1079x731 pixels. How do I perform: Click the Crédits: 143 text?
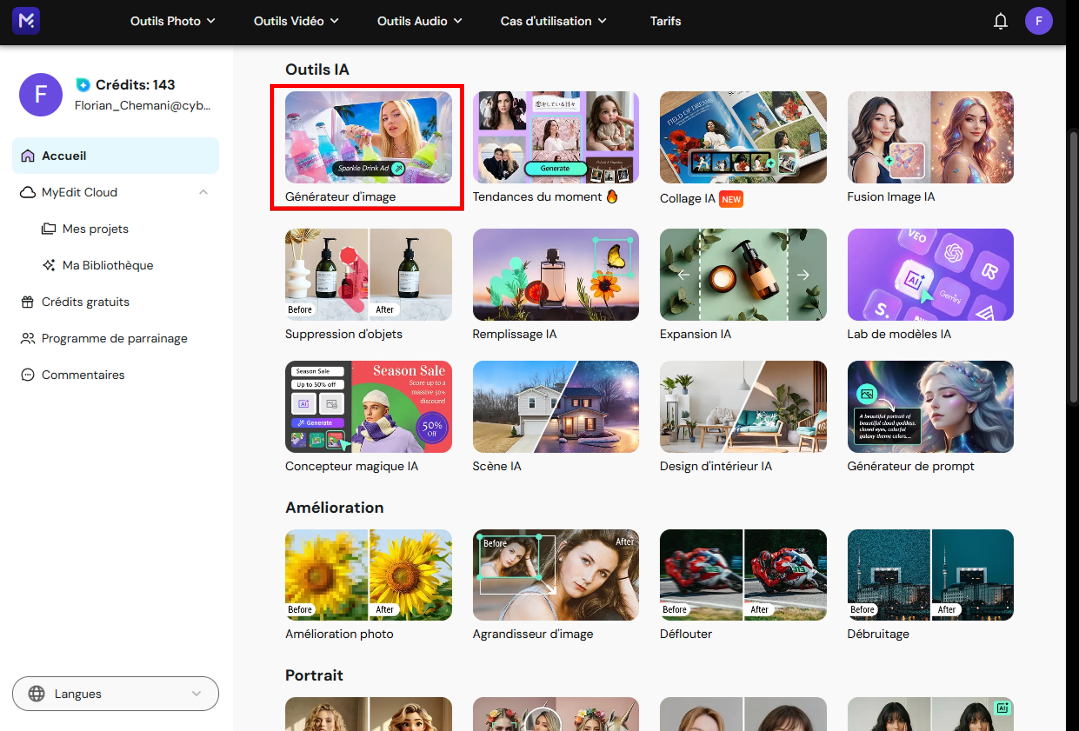(x=135, y=85)
